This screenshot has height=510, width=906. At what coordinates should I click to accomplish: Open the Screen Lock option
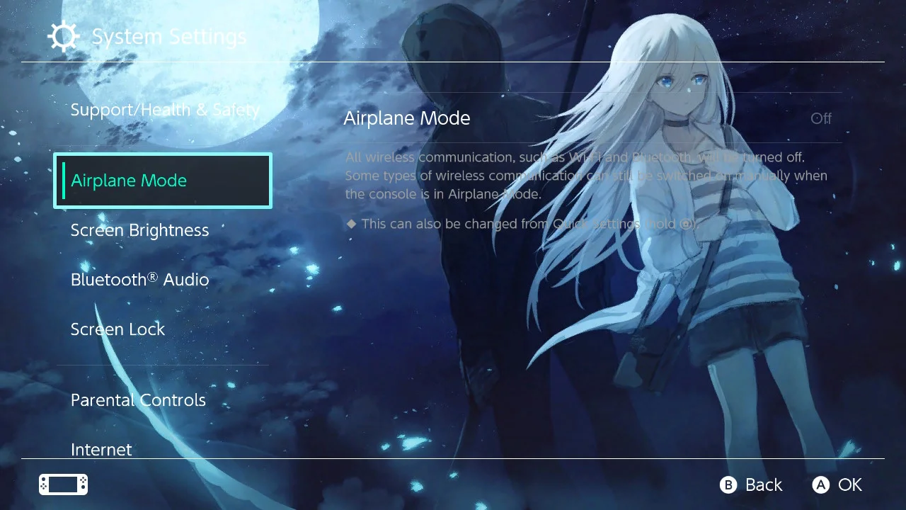pyautogui.click(x=117, y=329)
